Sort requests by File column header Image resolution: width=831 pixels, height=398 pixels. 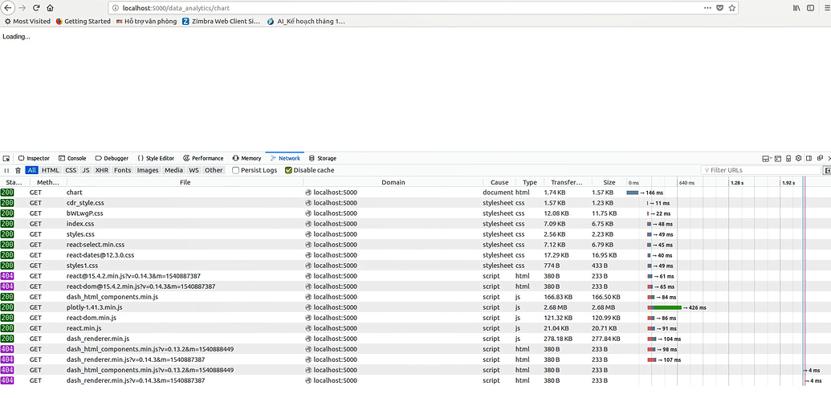[185, 182]
